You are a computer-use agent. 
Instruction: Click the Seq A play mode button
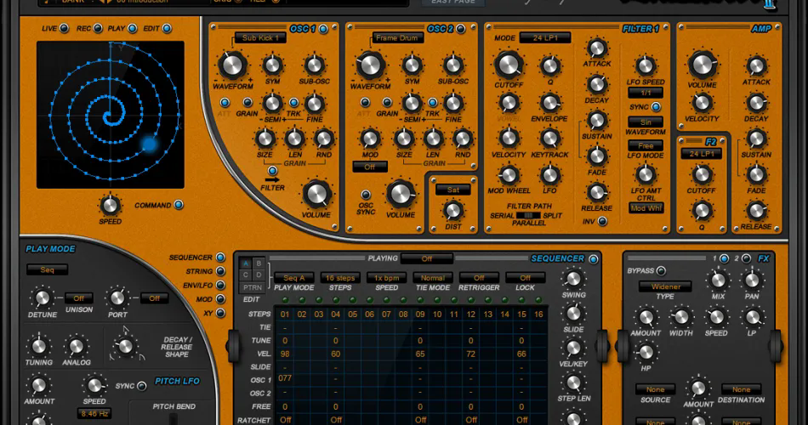coord(293,278)
